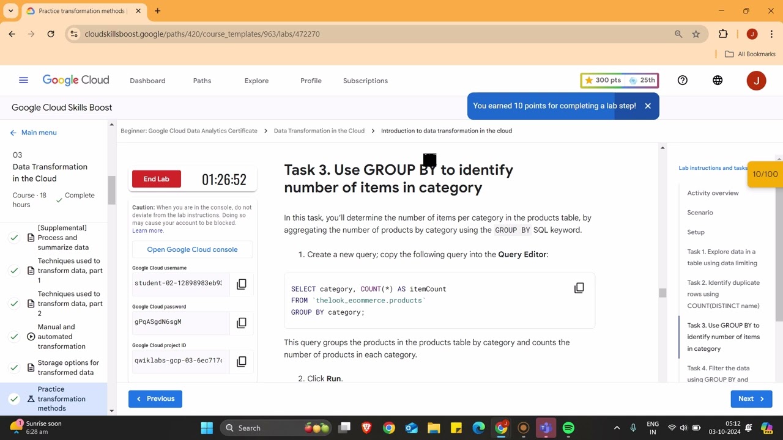Click the Previous button
The width and height of the screenshot is (783, 440).
tap(155, 398)
